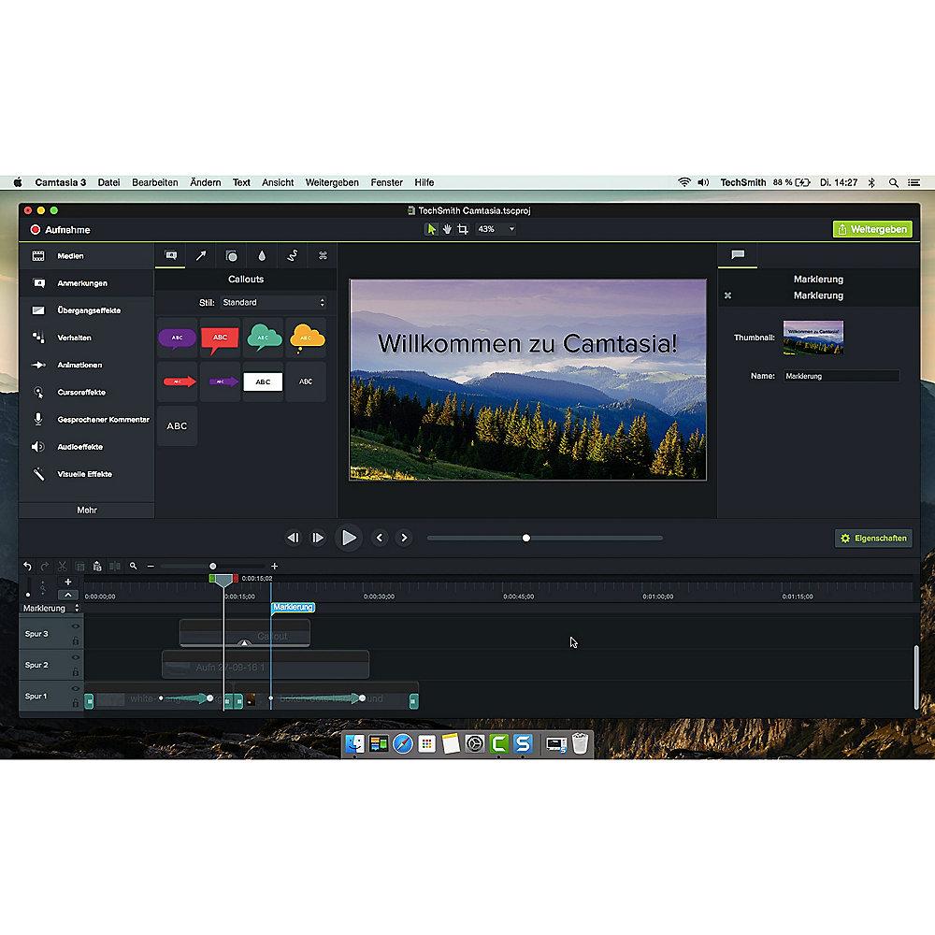935x935 pixels.
Task: Click the undo arrow above the timeline
Action: [27, 566]
